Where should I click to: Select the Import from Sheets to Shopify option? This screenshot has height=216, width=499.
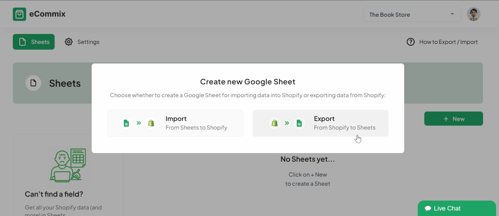click(x=175, y=123)
